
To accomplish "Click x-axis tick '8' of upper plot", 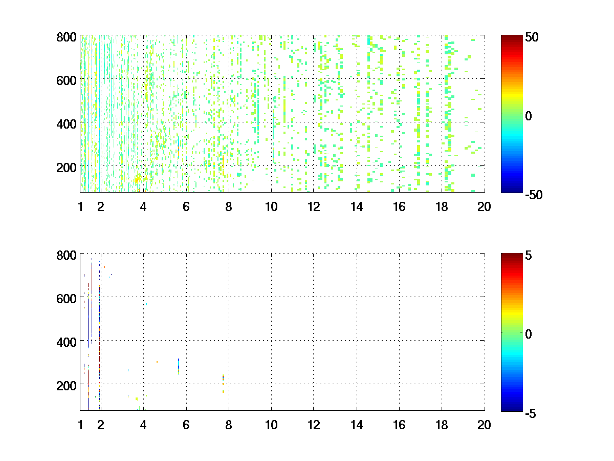I will [x=229, y=207].
